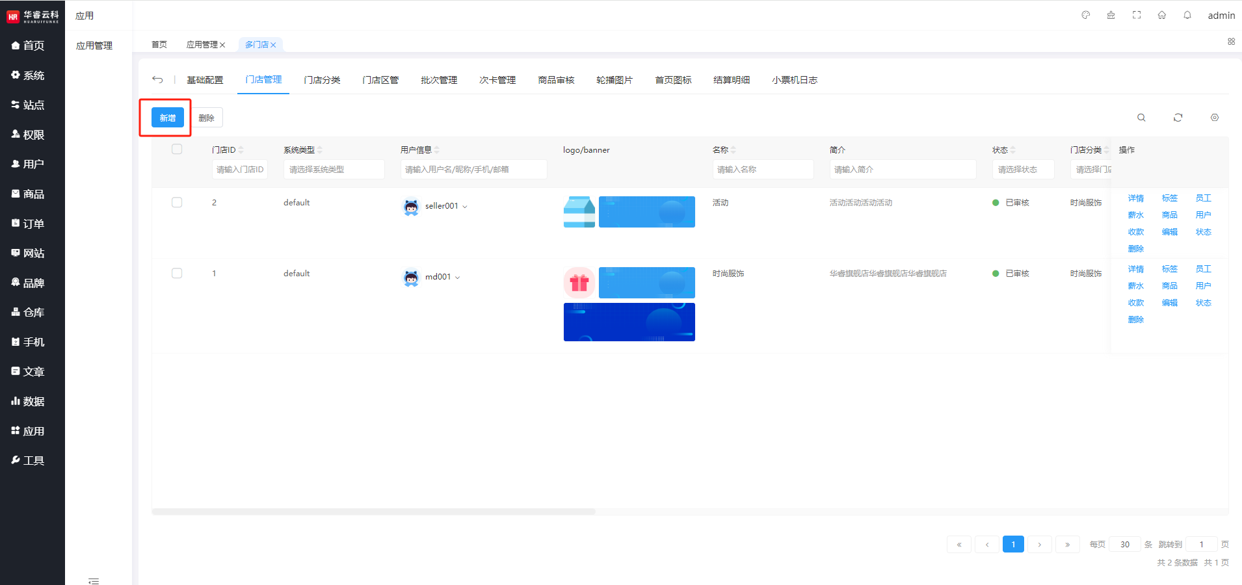1242x585 pixels.
Task: Click the search magnifier icon above table
Action: 1141,118
